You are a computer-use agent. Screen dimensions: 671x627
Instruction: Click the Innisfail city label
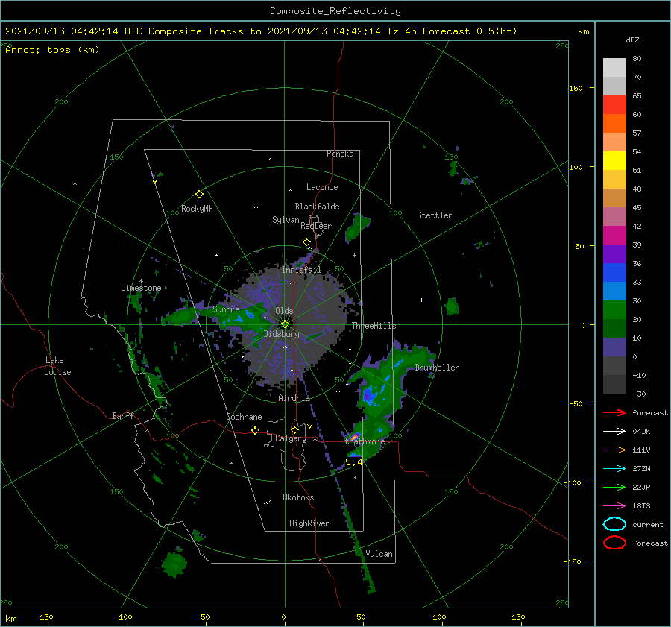coord(301,270)
